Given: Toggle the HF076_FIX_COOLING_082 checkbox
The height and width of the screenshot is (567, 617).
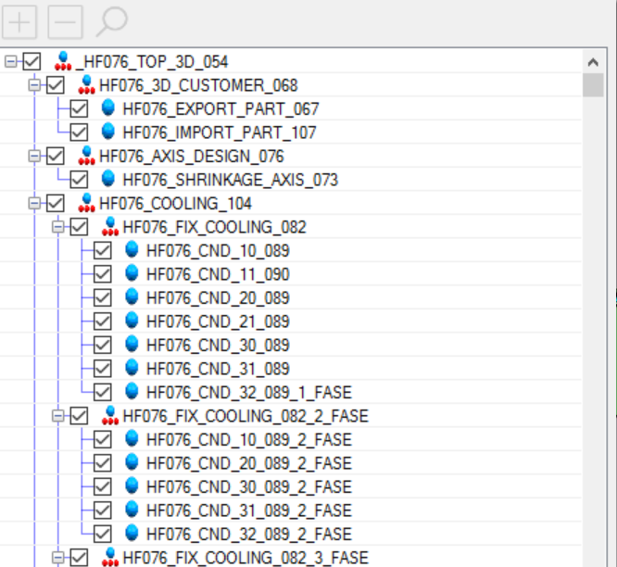Looking at the screenshot, I should coord(79,227).
